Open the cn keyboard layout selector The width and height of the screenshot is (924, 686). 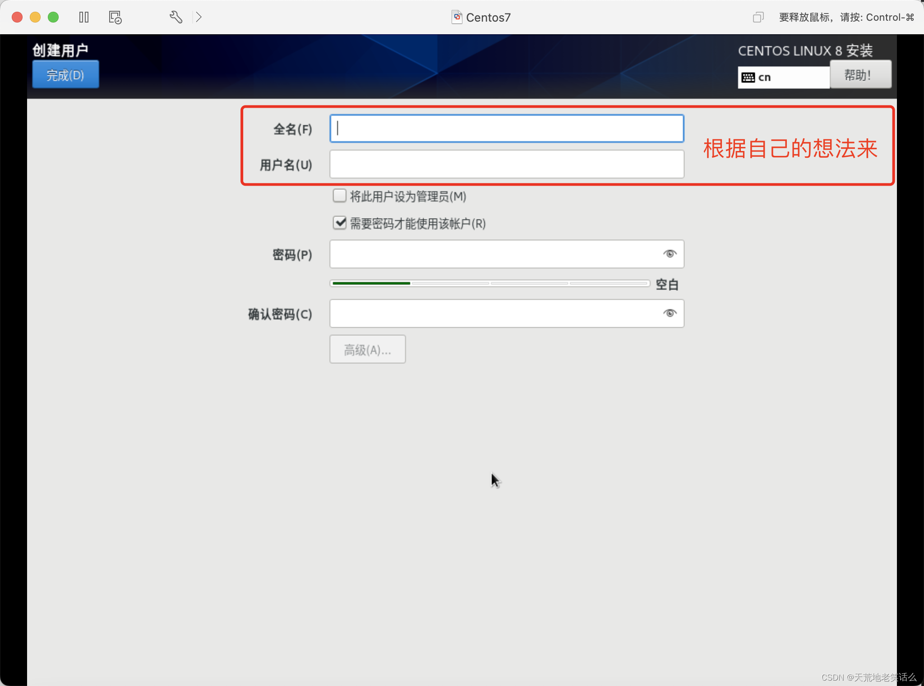(784, 78)
